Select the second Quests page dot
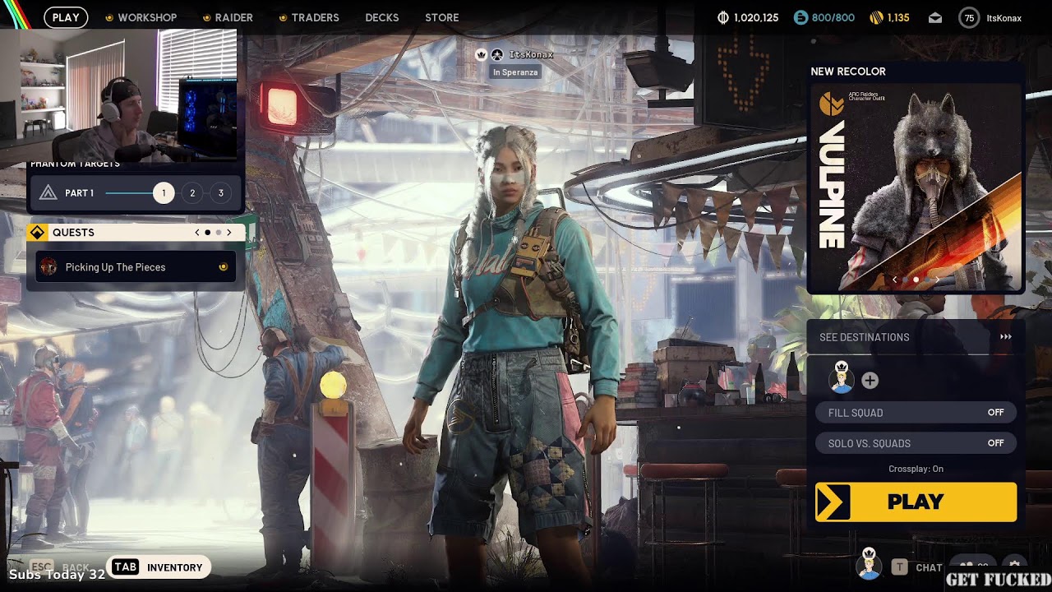The height and width of the screenshot is (592, 1052). (x=218, y=233)
